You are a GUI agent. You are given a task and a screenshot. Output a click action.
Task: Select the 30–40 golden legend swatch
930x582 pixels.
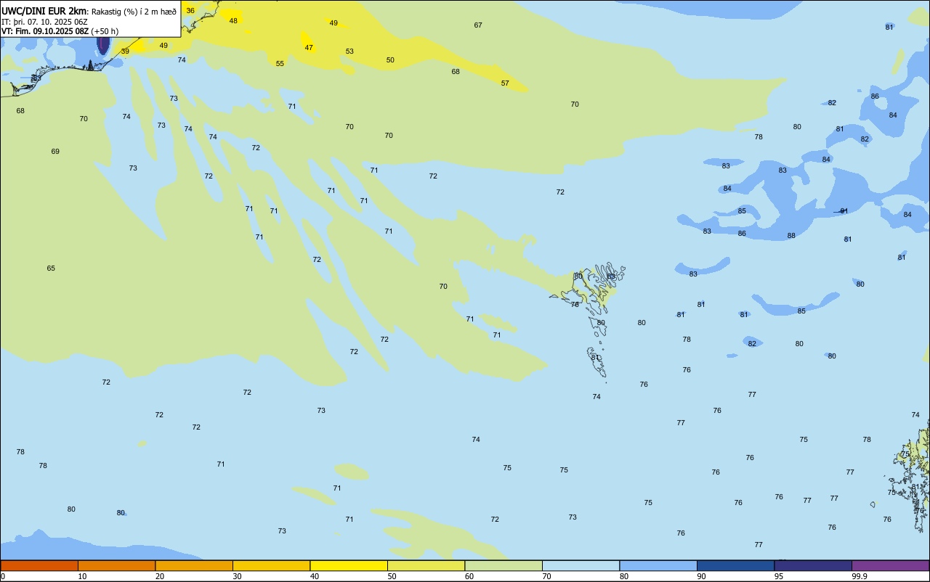[271, 565]
